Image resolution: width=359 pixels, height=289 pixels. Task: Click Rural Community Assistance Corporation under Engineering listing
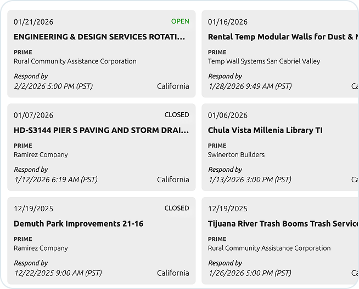coord(75,61)
